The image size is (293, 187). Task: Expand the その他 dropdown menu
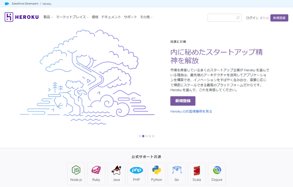tap(146, 17)
